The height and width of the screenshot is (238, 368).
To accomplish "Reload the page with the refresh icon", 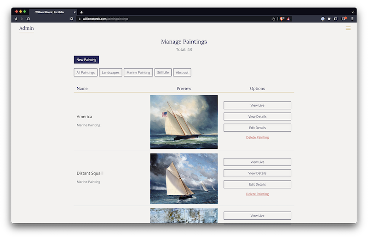I will point(29,19).
